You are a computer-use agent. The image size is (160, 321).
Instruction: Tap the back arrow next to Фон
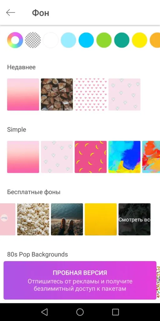click(x=11, y=13)
